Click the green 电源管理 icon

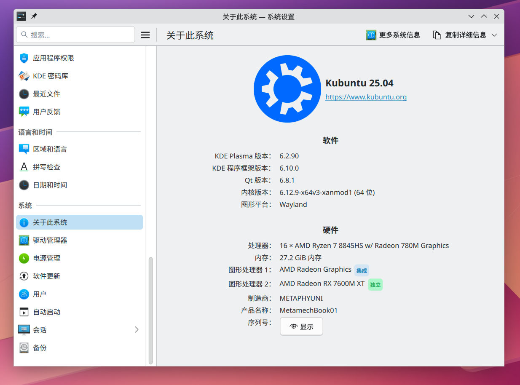pos(24,258)
